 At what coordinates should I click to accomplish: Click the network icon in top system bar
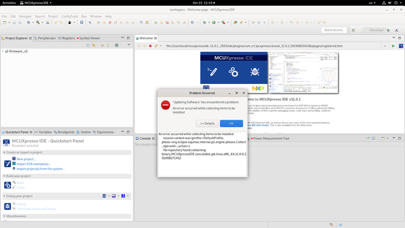tap(384, 3)
